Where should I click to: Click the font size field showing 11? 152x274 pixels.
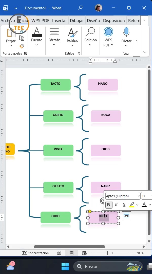[146, 196]
